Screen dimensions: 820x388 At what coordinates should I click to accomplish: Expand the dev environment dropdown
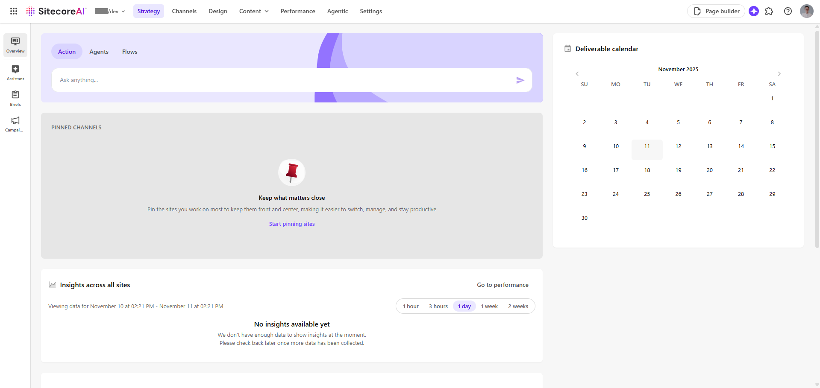tap(123, 11)
